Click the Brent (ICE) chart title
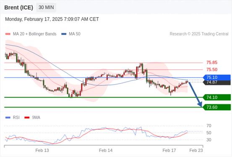The image size is (232, 157). [18, 8]
